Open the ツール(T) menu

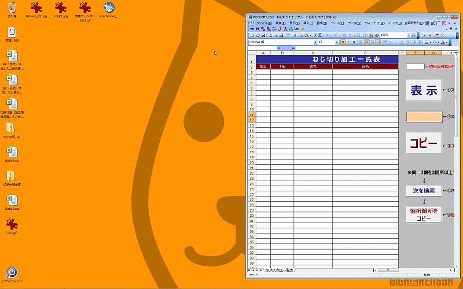[x=337, y=23]
